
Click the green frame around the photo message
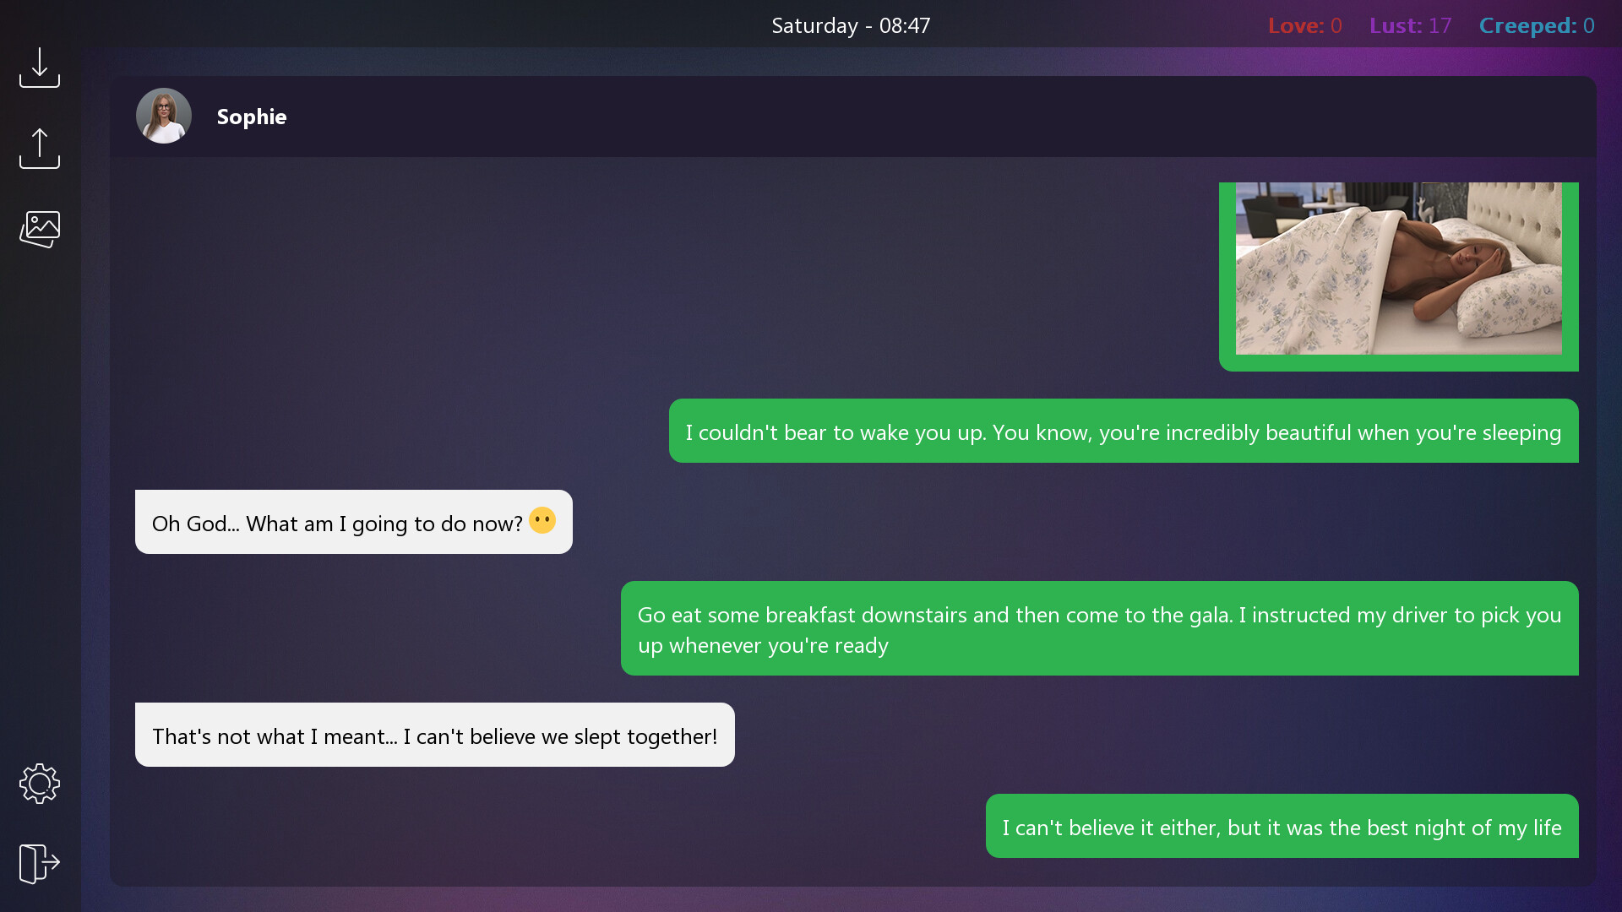(x=1399, y=364)
